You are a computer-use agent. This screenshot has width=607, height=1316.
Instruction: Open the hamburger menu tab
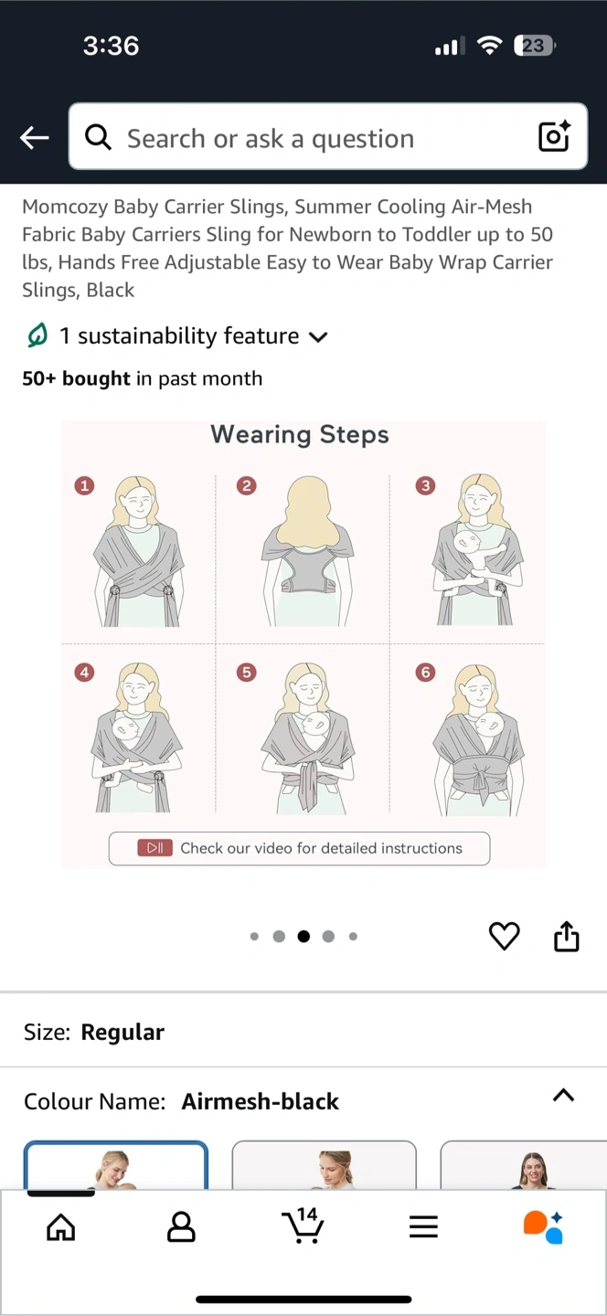click(x=423, y=1227)
